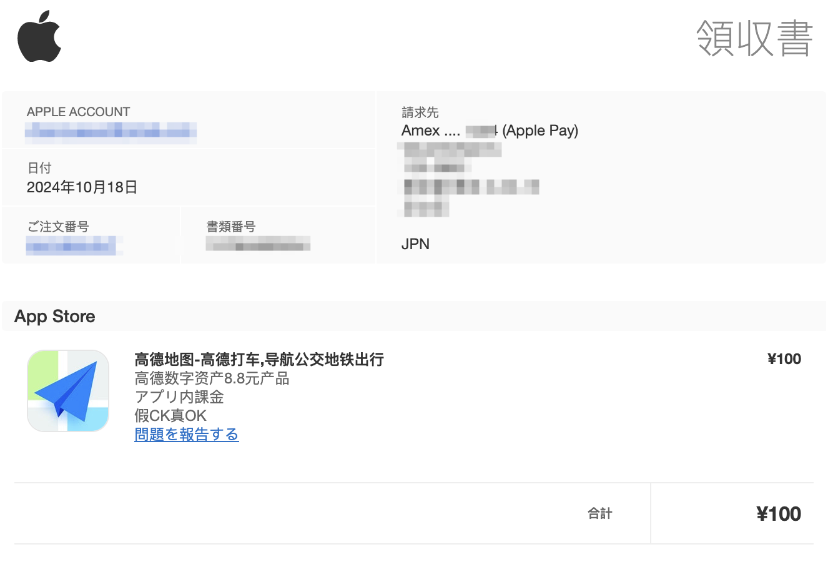This screenshot has height=567, width=828.
Task: Select the 2024年10月18日 date text
Action: pos(82,187)
